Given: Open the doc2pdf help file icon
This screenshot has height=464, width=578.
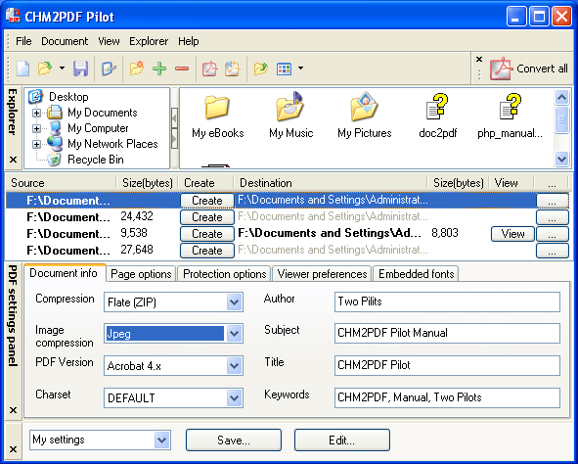Looking at the screenshot, I should click(x=437, y=107).
